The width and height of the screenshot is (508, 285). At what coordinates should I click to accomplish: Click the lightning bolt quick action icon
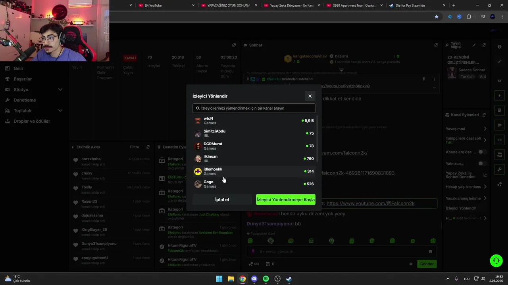(499, 96)
